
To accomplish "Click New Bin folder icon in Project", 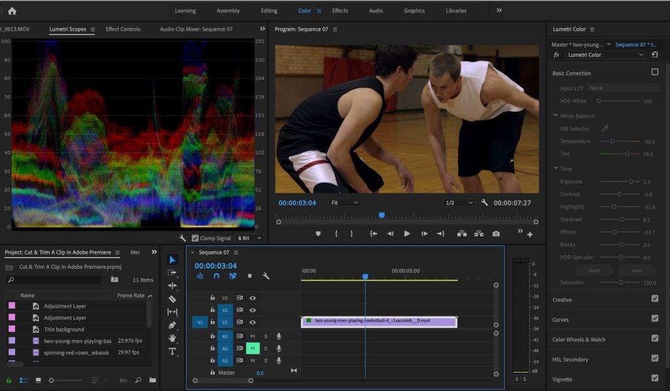I will coord(152,380).
